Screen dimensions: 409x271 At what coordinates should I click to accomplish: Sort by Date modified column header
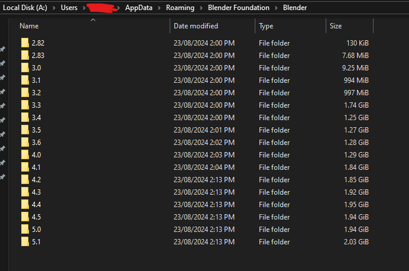coord(196,26)
